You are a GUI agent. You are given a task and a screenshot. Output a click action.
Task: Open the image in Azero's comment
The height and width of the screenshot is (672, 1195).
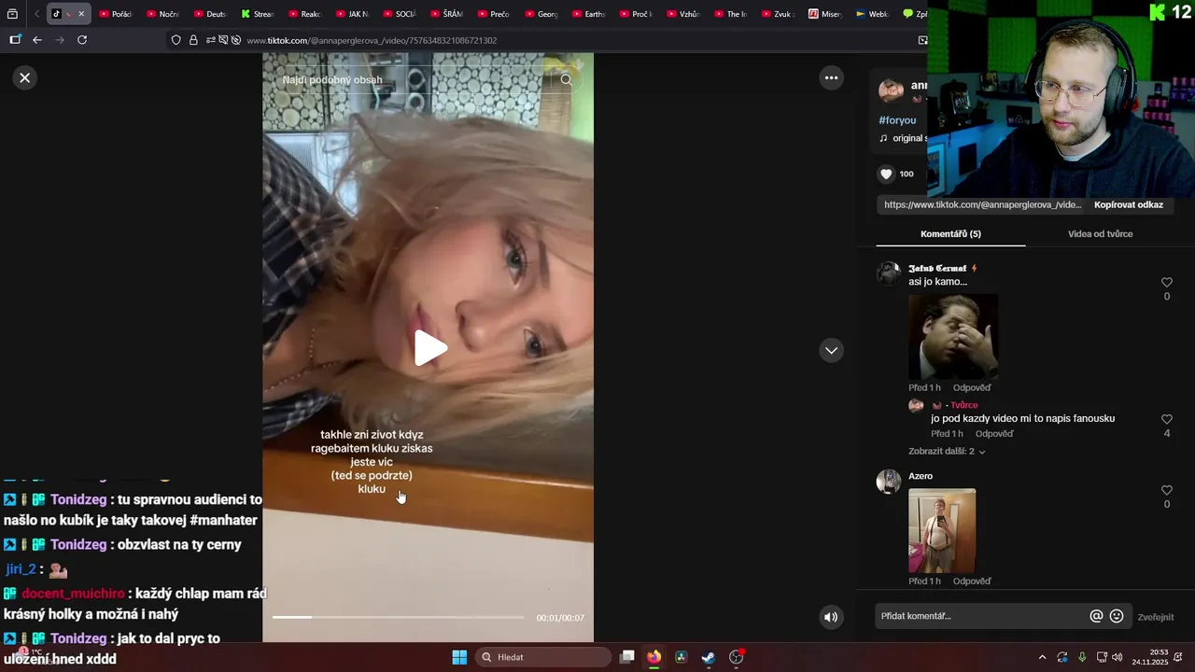[942, 530]
